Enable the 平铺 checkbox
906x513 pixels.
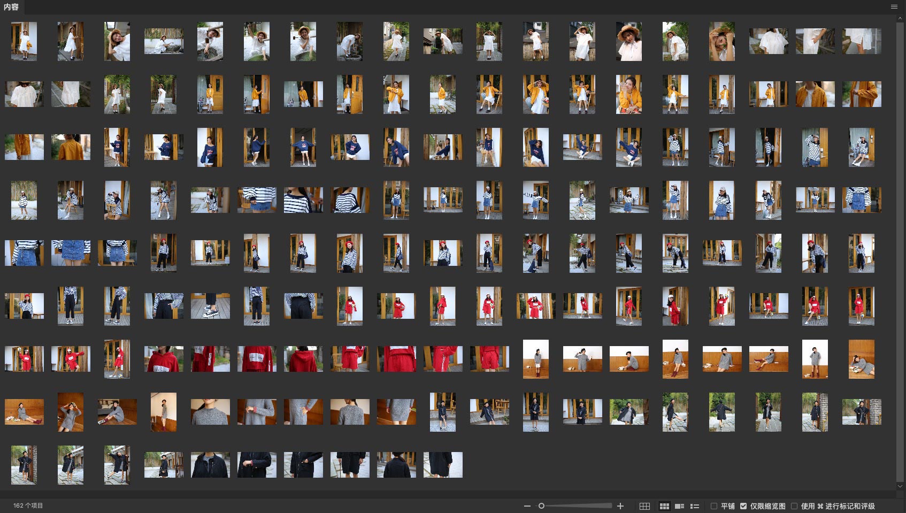click(x=713, y=506)
